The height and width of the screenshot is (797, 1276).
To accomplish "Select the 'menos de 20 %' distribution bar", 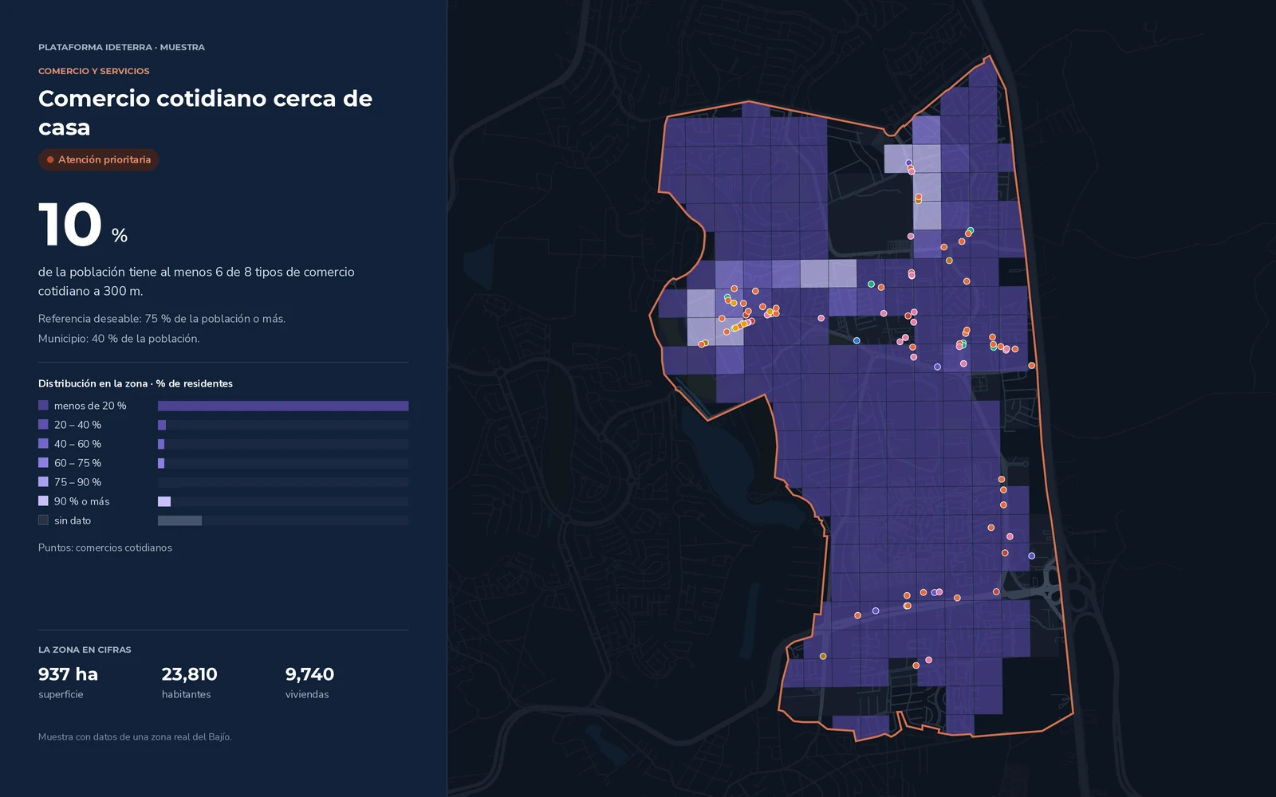I will click(283, 406).
